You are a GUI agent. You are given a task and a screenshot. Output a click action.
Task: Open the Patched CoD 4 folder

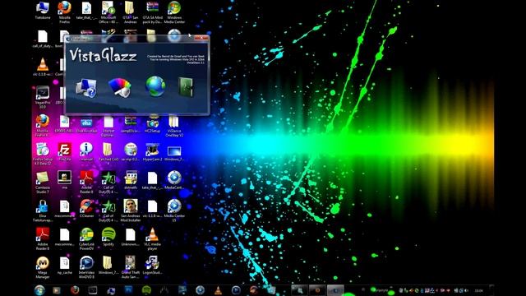pyautogui.click(x=108, y=154)
